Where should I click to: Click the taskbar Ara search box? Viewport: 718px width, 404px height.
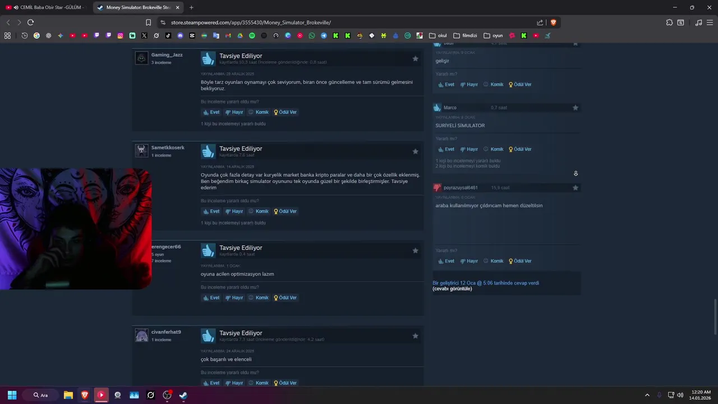40,395
